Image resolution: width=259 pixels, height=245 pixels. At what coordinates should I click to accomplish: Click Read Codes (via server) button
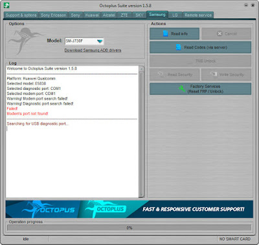201,47
